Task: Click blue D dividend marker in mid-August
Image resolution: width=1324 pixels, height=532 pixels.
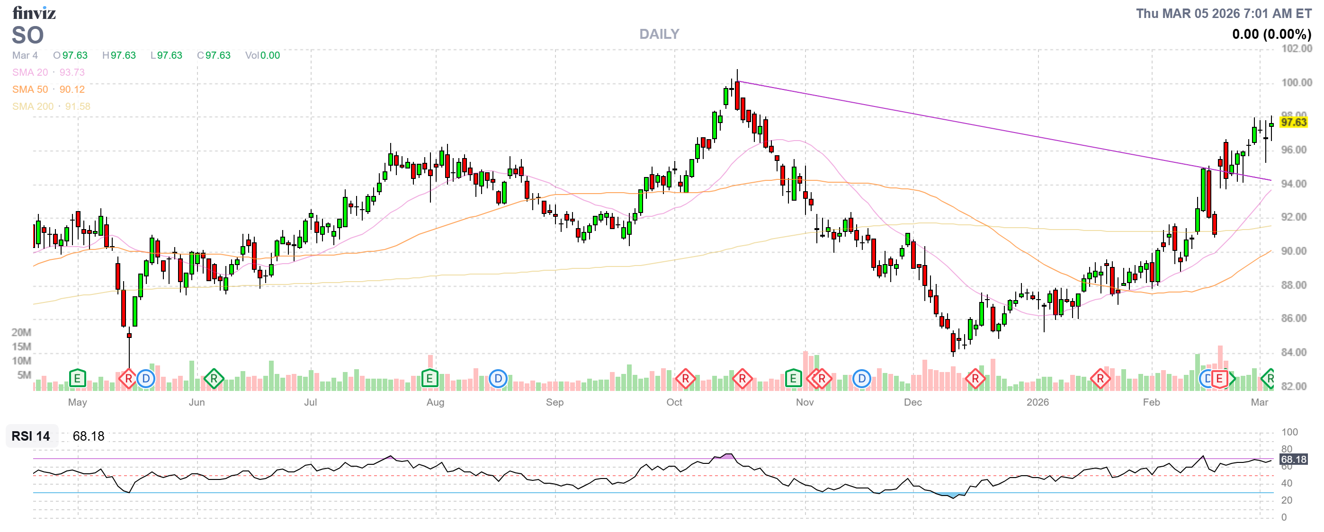Action: point(498,379)
